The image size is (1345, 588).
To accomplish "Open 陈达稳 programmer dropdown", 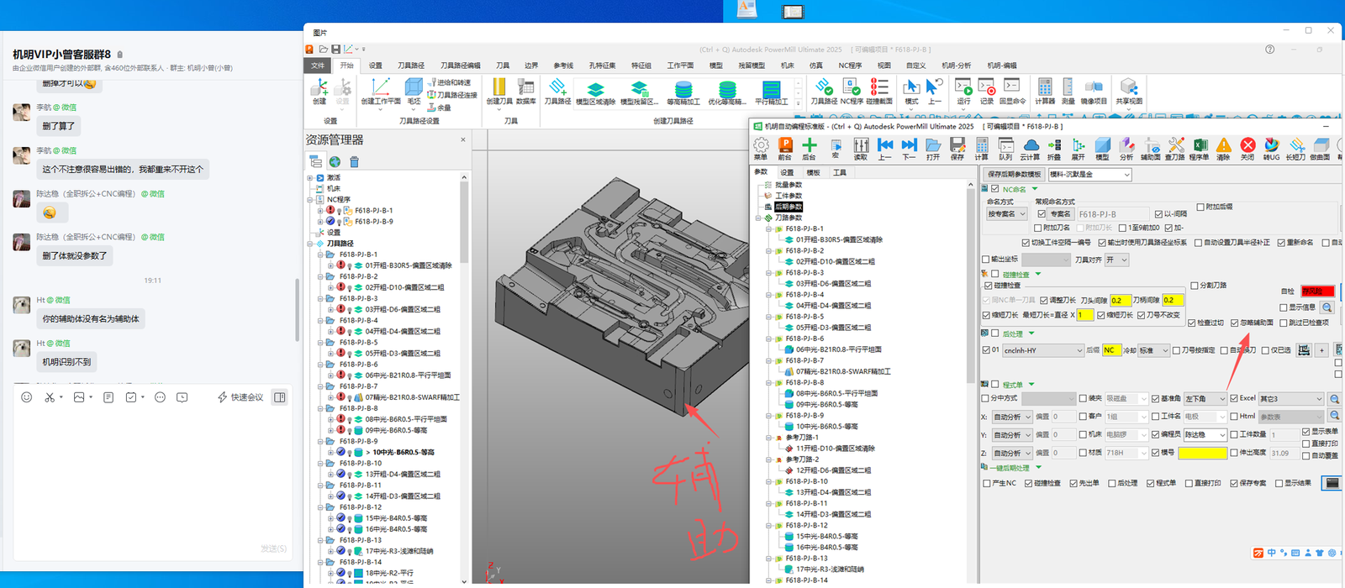I will click(1205, 435).
